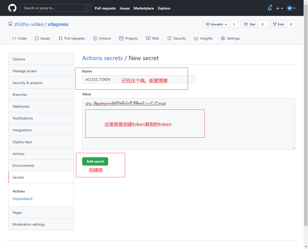Open Pages settings

41,213
